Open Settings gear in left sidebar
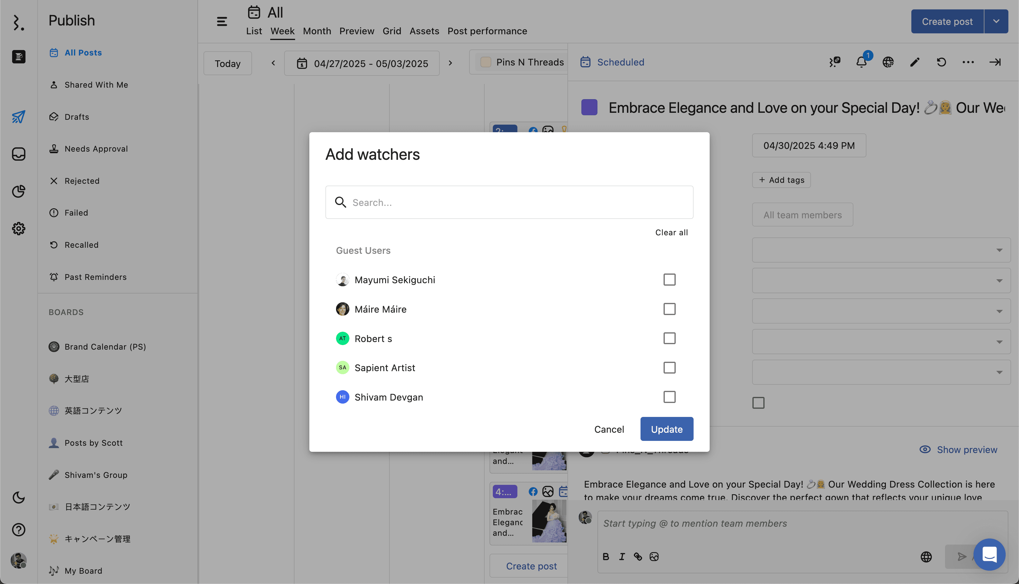The height and width of the screenshot is (584, 1019). [x=18, y=229]
